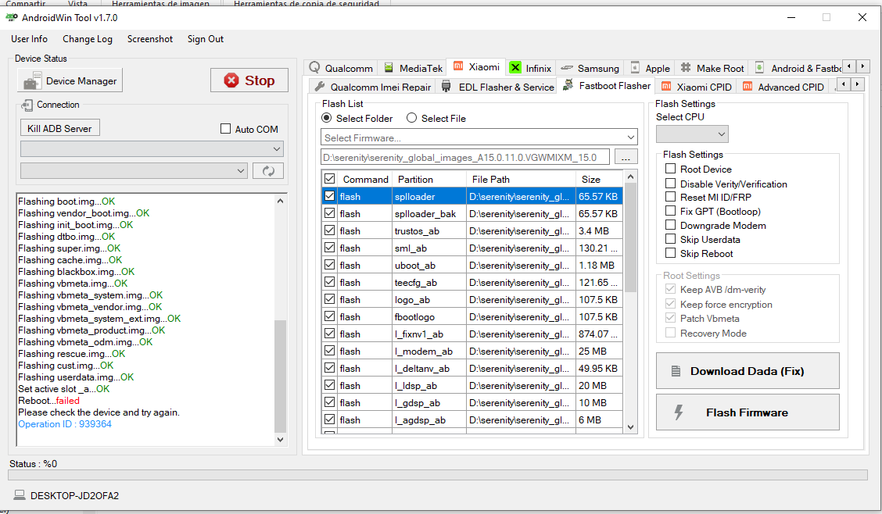Toggle the select-all checkbox in Command header
The height and width of the screenshot is (514, 882).
330,179
